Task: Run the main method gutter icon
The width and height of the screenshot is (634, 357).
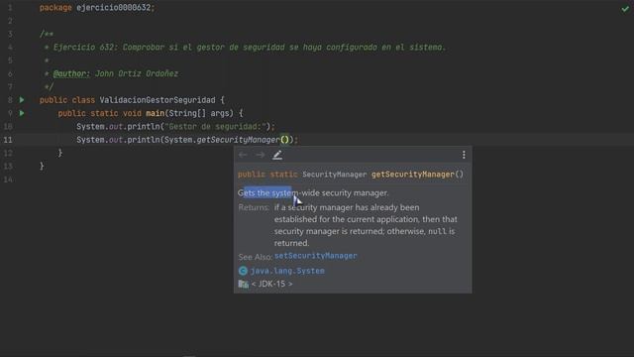Action: (x=22, y=113)
